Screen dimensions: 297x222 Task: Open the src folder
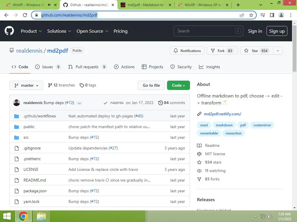tap(26, 137)
